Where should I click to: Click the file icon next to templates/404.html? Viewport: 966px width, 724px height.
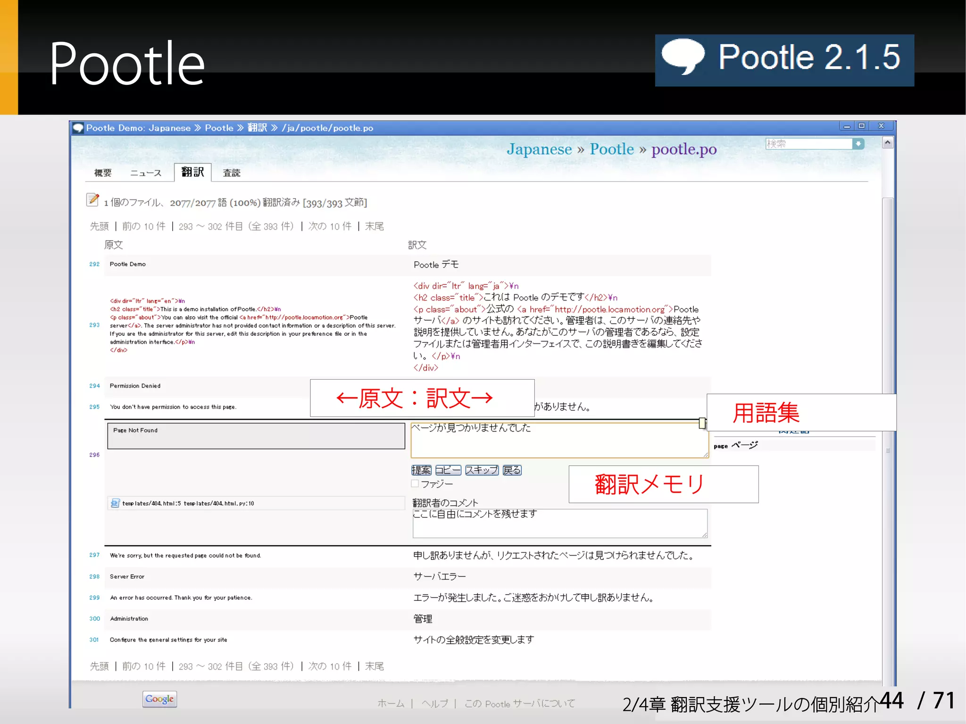coord(115,503)
